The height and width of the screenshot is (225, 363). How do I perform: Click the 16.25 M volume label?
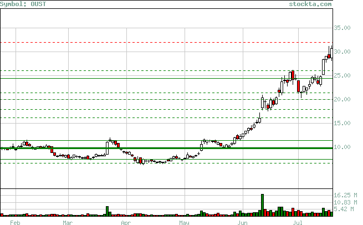(345, 195)
